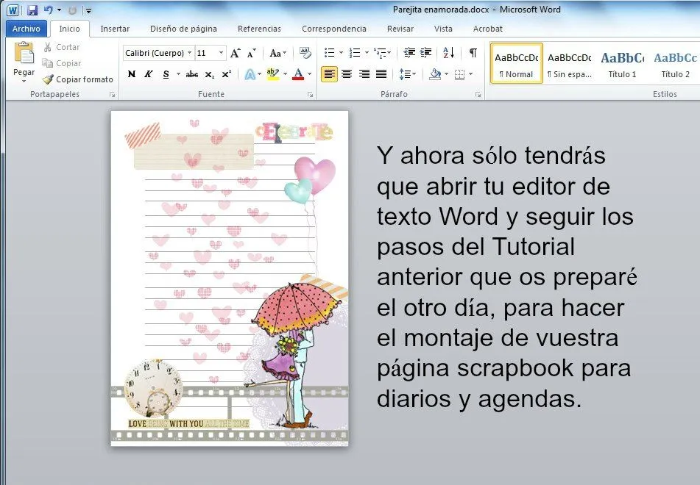
Task: Click the Copiar button
Action: [x=62, y=63]
